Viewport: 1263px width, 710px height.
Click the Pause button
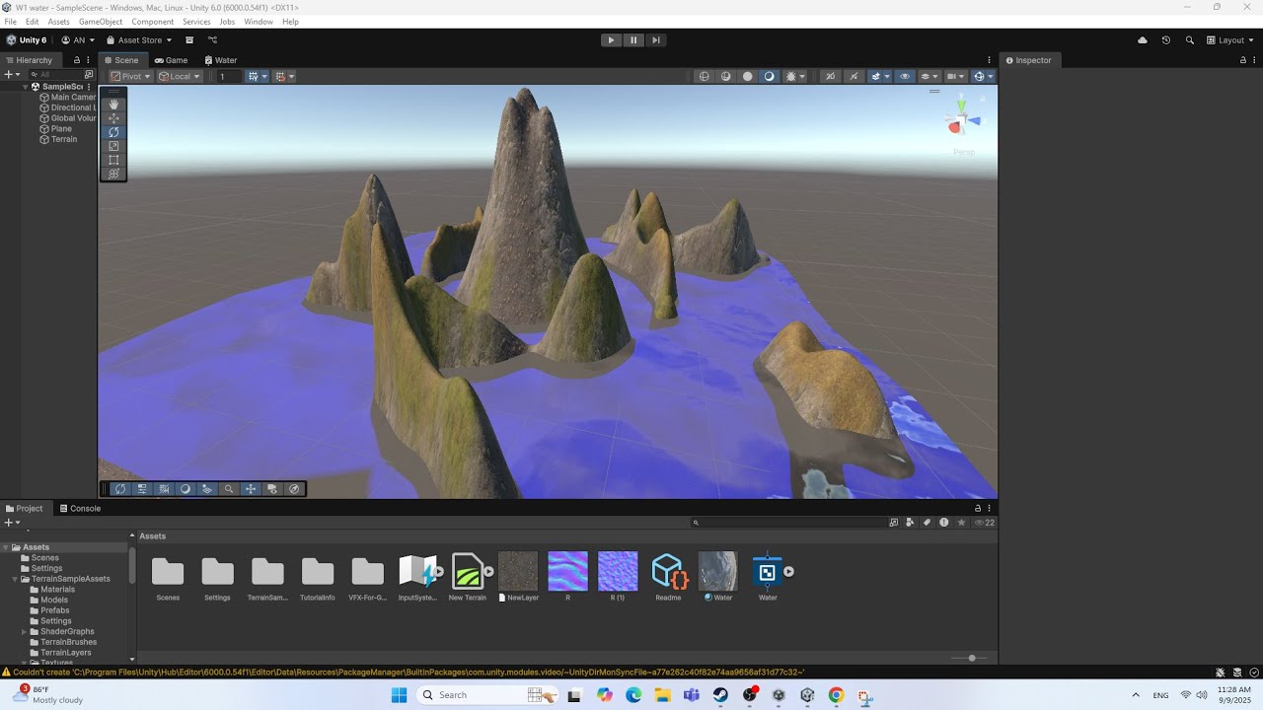[x=633, y=40]
